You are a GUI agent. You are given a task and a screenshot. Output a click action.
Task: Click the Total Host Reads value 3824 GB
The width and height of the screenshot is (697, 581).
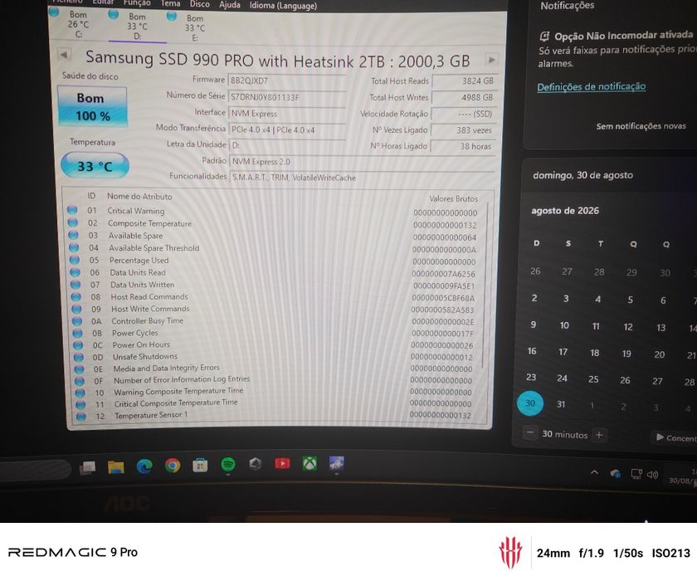point(465,81)
